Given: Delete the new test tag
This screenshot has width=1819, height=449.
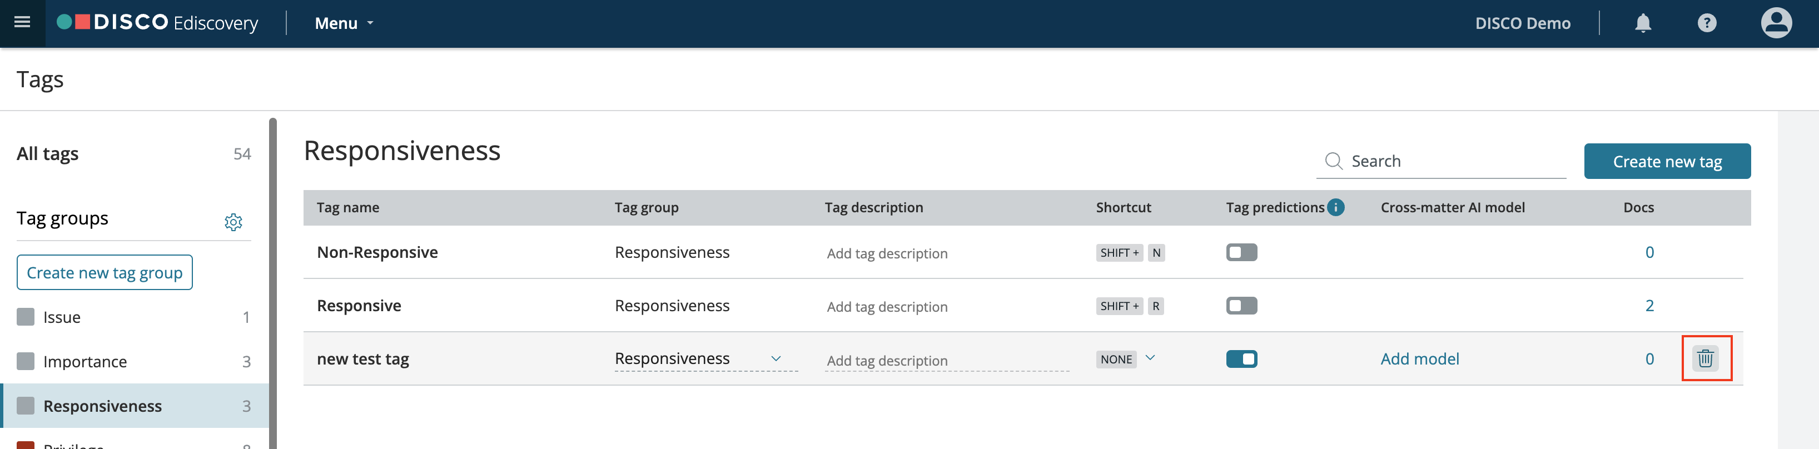Looking at the screenshot, I should (1706, 358).
